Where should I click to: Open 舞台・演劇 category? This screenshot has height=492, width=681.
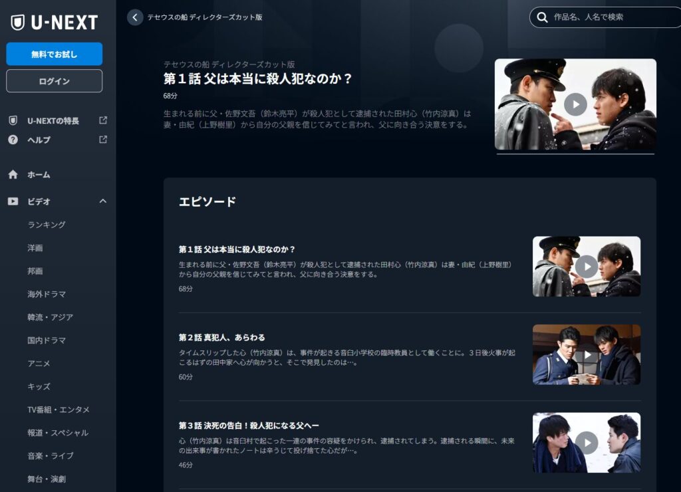tap(47, 479)
